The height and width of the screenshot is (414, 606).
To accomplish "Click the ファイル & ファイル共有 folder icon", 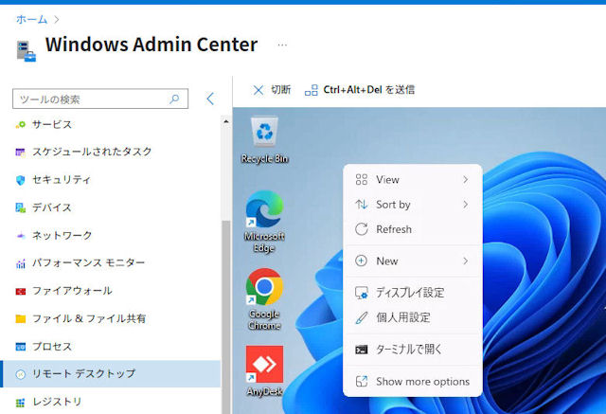I will 21,319.
